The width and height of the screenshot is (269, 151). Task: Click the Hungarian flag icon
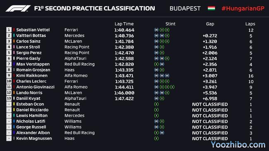(211, 8)
